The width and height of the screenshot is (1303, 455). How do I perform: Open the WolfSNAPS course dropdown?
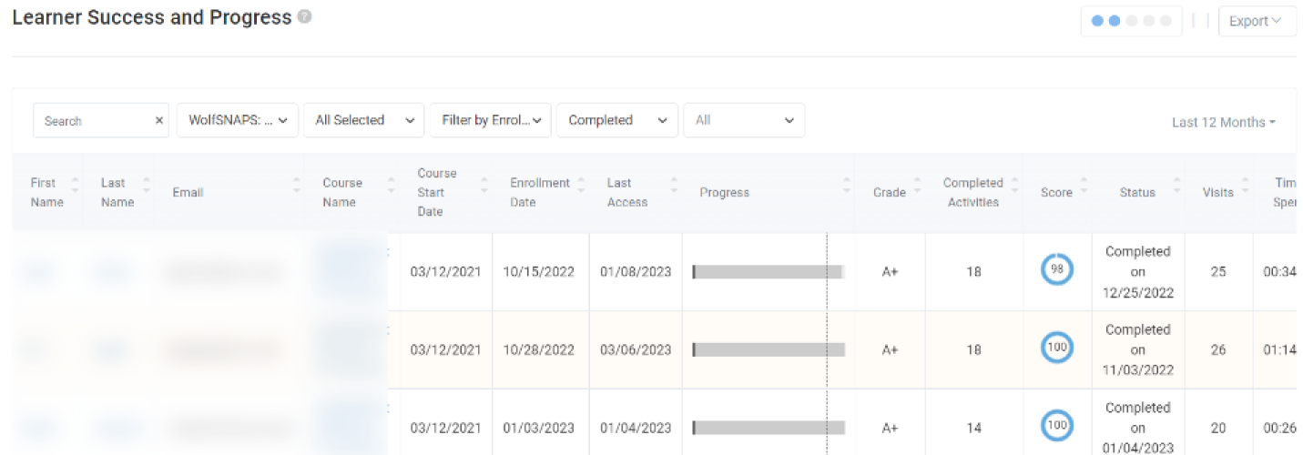pyautogui.click(x=237, y=120)
